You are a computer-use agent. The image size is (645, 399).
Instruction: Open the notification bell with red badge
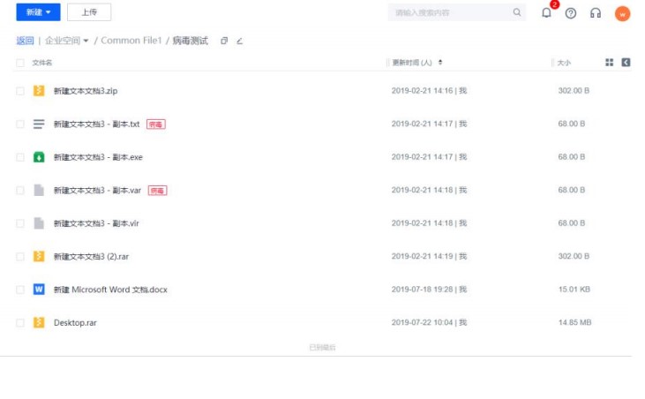pyautogui.click(x=547, y=12)
